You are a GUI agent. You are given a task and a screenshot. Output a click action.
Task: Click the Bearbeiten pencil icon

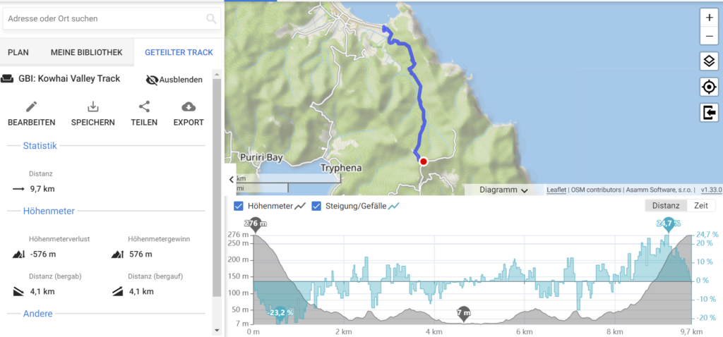(x=31, y=106)
